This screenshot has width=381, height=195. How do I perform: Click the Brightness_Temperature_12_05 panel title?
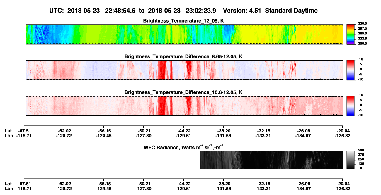(x=184, y=21)
